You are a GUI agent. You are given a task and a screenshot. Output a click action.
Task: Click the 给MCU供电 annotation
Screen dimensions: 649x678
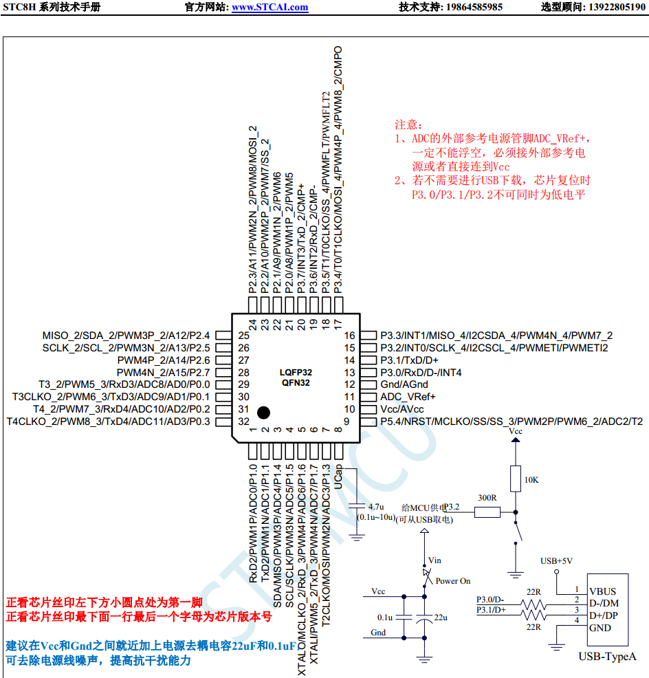423,507
